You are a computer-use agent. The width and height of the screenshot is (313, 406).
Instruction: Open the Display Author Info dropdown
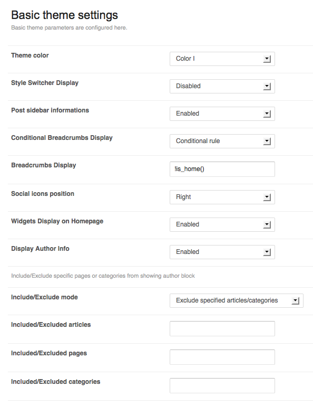222,252
